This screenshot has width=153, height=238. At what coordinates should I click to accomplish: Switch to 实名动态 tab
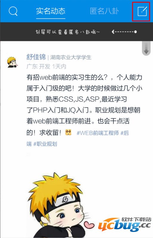click(51, 11)
